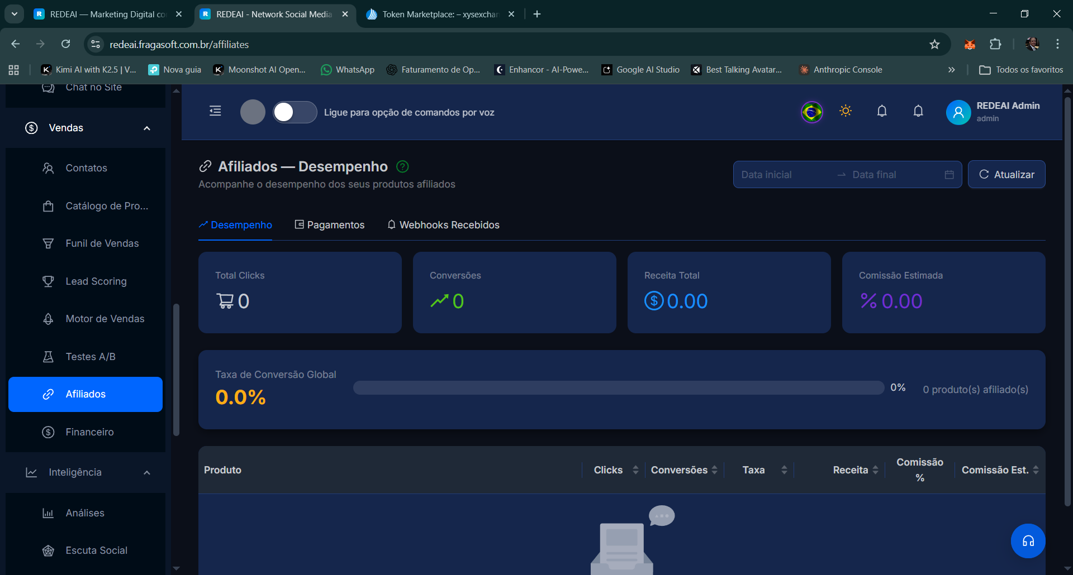Select the Afiliados sidebar item
1073x575 pixels.
[86, 394]
